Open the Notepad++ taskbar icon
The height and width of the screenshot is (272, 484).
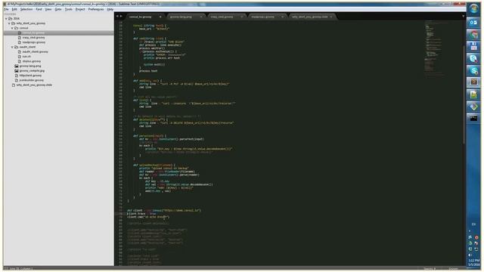click(473, 94)
